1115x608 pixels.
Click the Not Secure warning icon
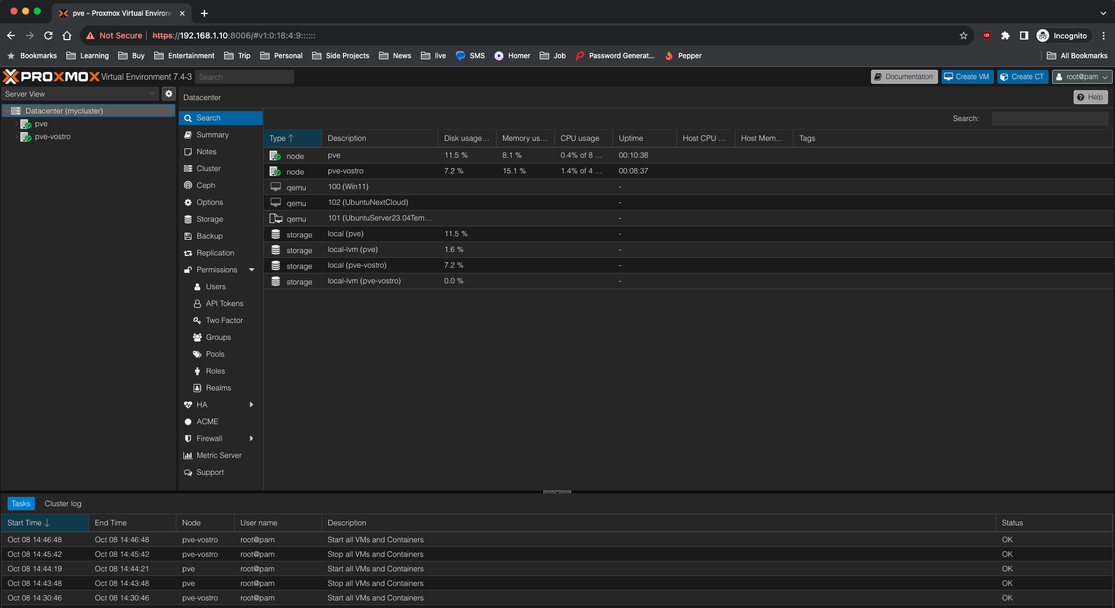click(90, 35)
